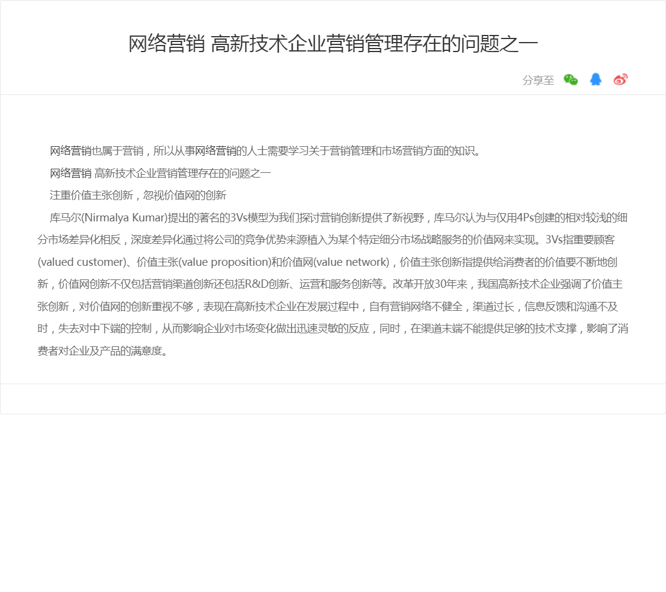This screenshot has width=666, height=592.
Task: Open 网络营销 link in second paragraph
Action: coord(70,173)
